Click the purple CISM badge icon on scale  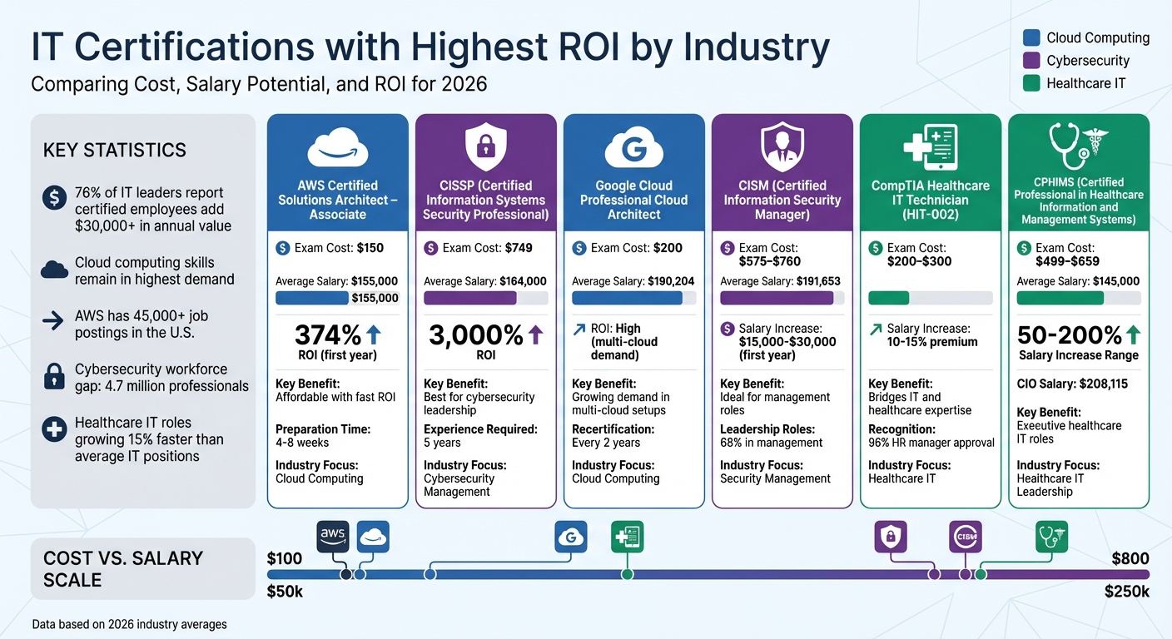(x=966, y=537)
